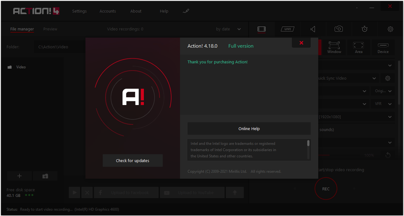
Task: Open Quick Sync Video encoder settings gear
Action: 388,78
